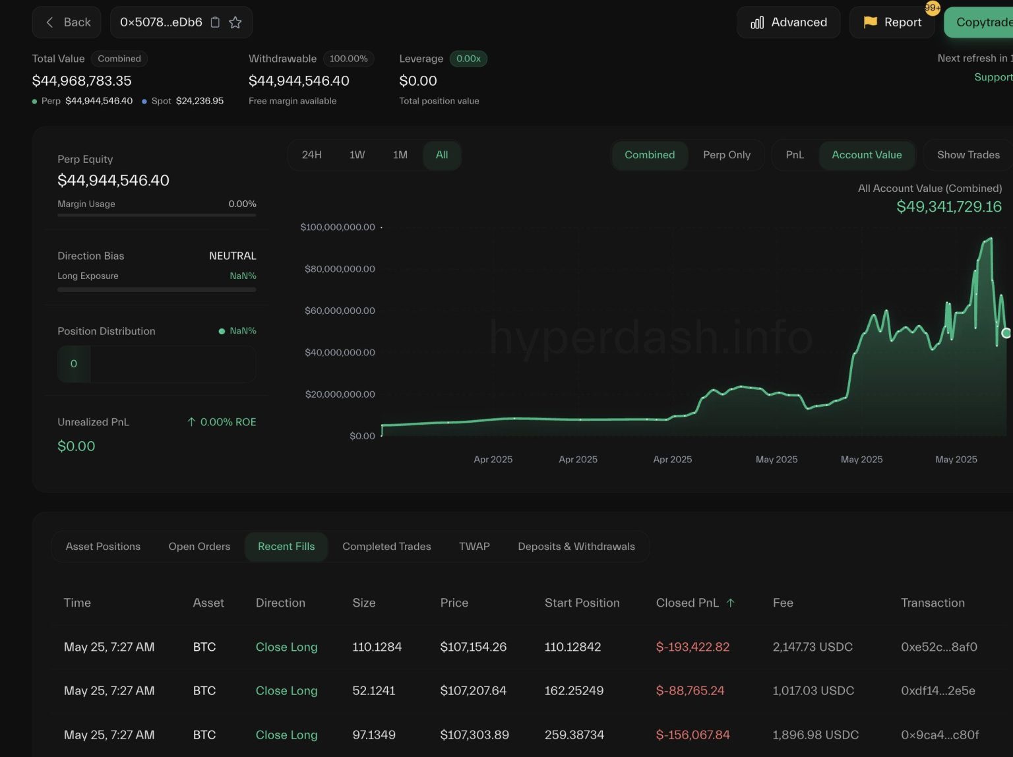
Task: Click the Copytrade button
Action: coord(985,22)
